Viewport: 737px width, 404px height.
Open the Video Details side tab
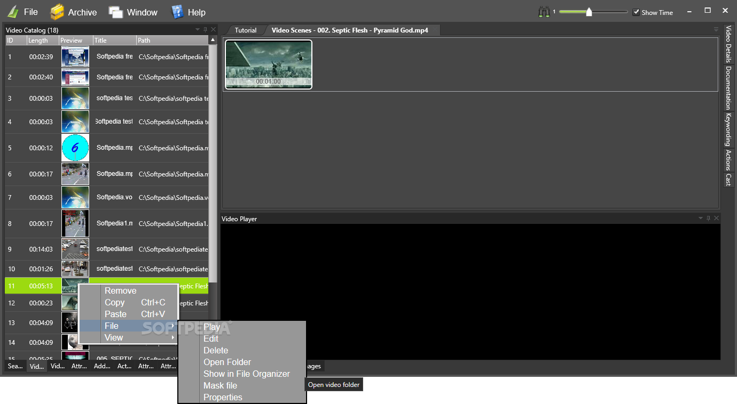(x=728, y=44)
